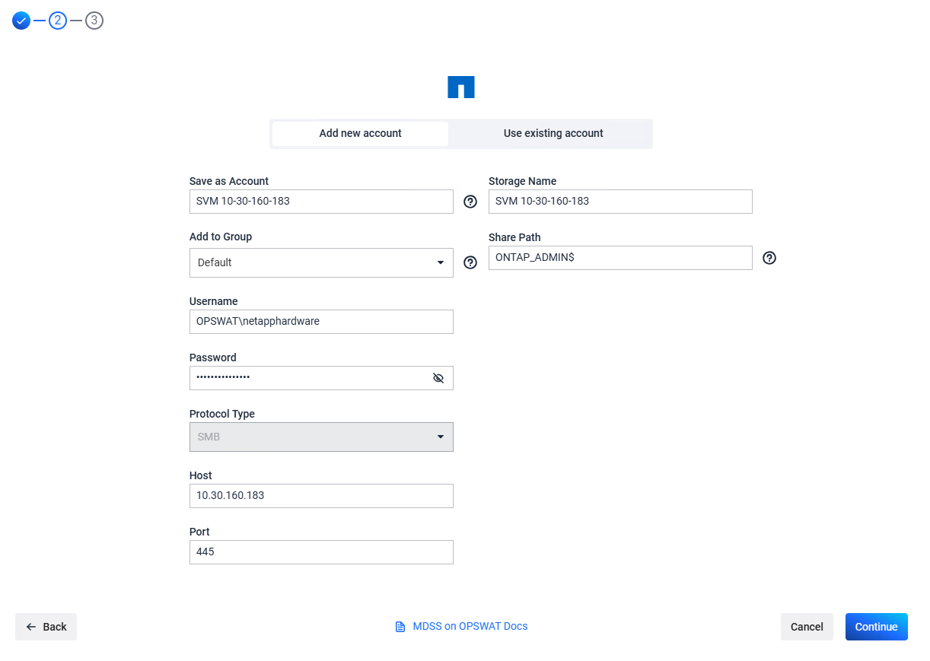Click help icon next to Save as Account

coord(470,202)
